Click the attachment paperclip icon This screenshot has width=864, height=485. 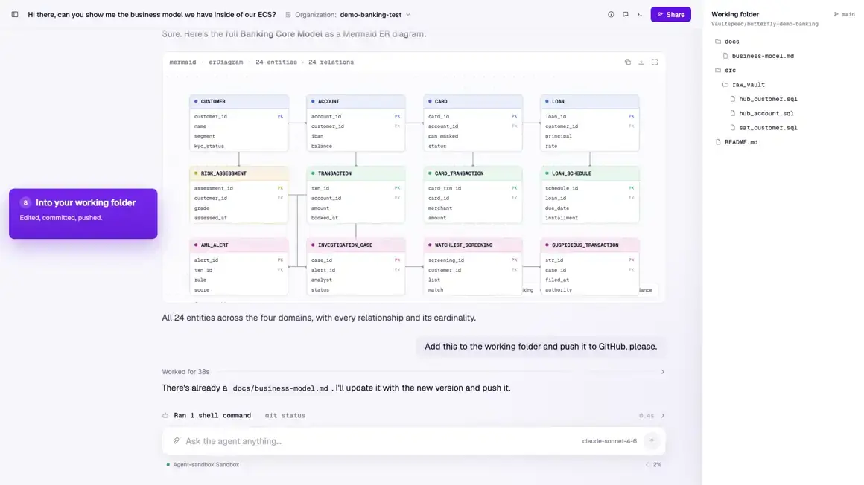click(x=177, y=441)
